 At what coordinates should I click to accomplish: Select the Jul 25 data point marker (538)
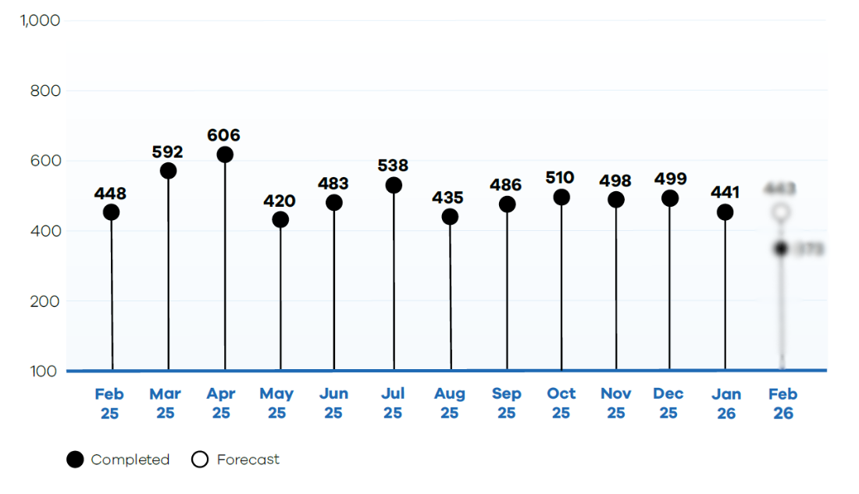(x=394, y=185)
